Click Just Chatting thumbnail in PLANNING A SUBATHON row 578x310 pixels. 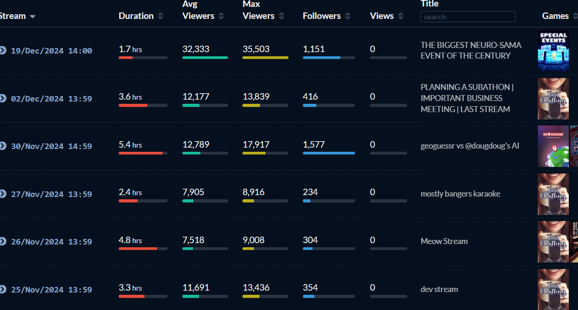(x=553, y=99)
